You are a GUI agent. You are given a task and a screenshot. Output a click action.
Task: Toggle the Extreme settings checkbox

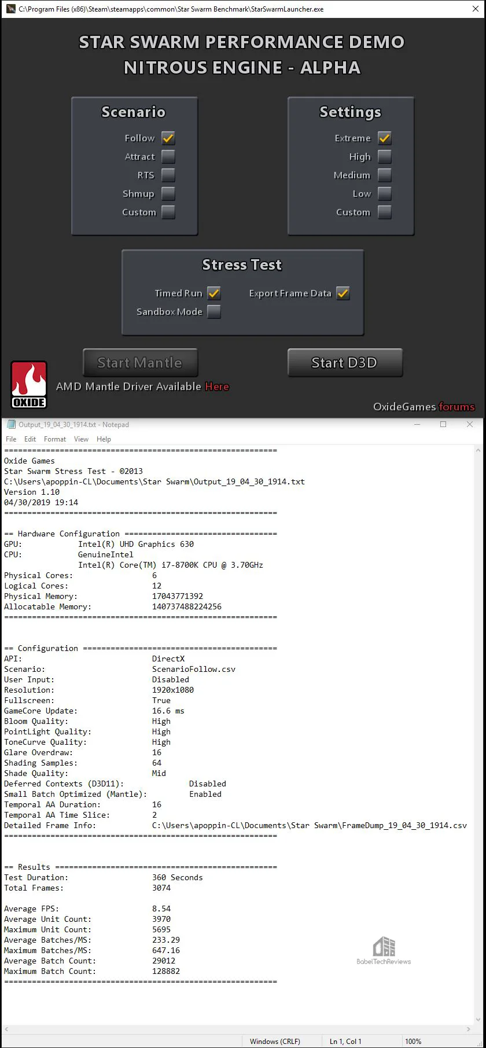pos(385,138)
